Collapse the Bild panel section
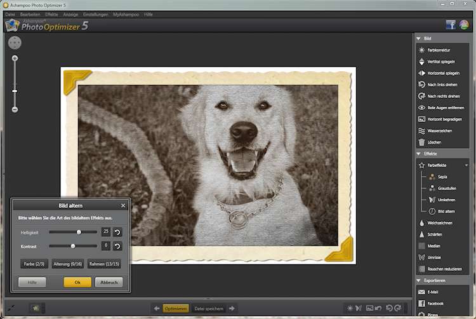This screenshot has height=319, width=476. click(419, 39)
